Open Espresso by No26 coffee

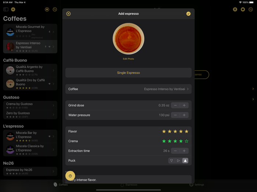30,171
